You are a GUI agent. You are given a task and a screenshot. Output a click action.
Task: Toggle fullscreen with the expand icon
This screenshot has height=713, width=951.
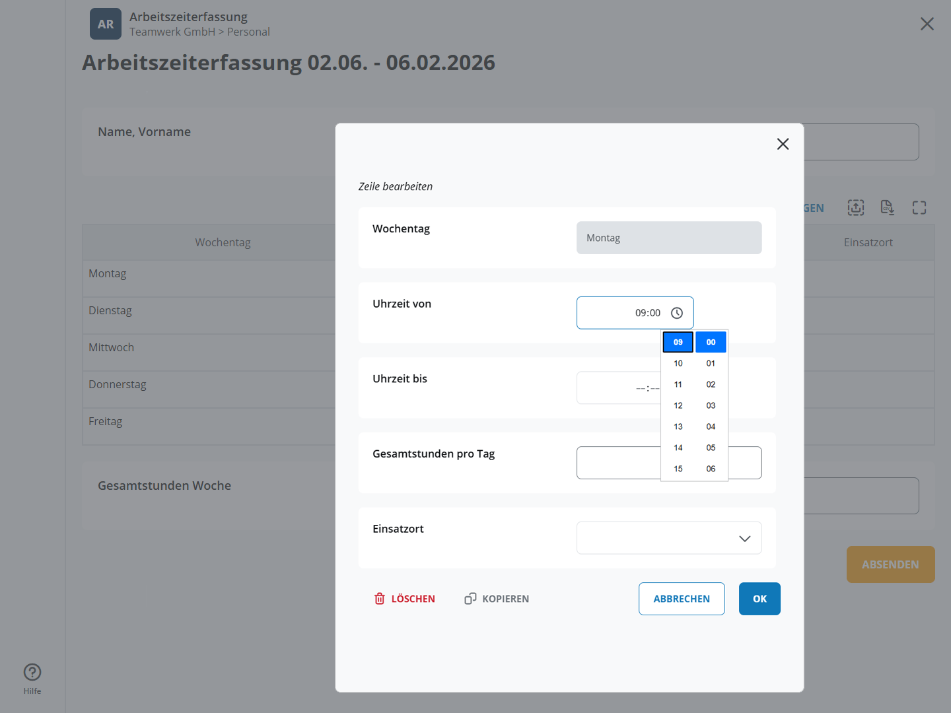point(919,208)
